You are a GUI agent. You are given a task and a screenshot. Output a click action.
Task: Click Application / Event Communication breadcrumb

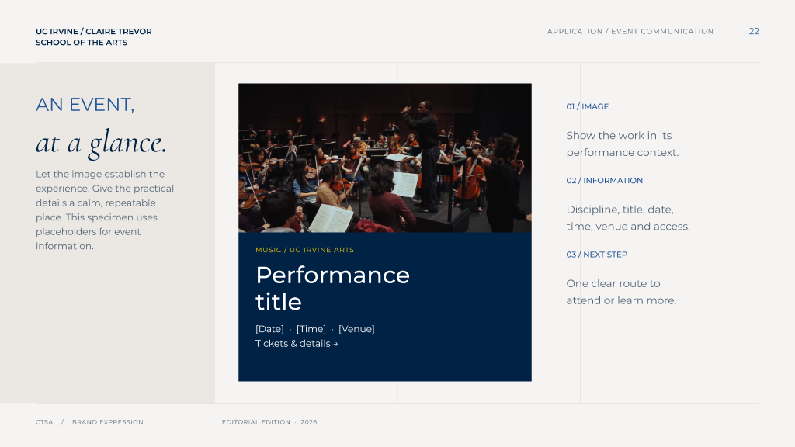(630, 31)
